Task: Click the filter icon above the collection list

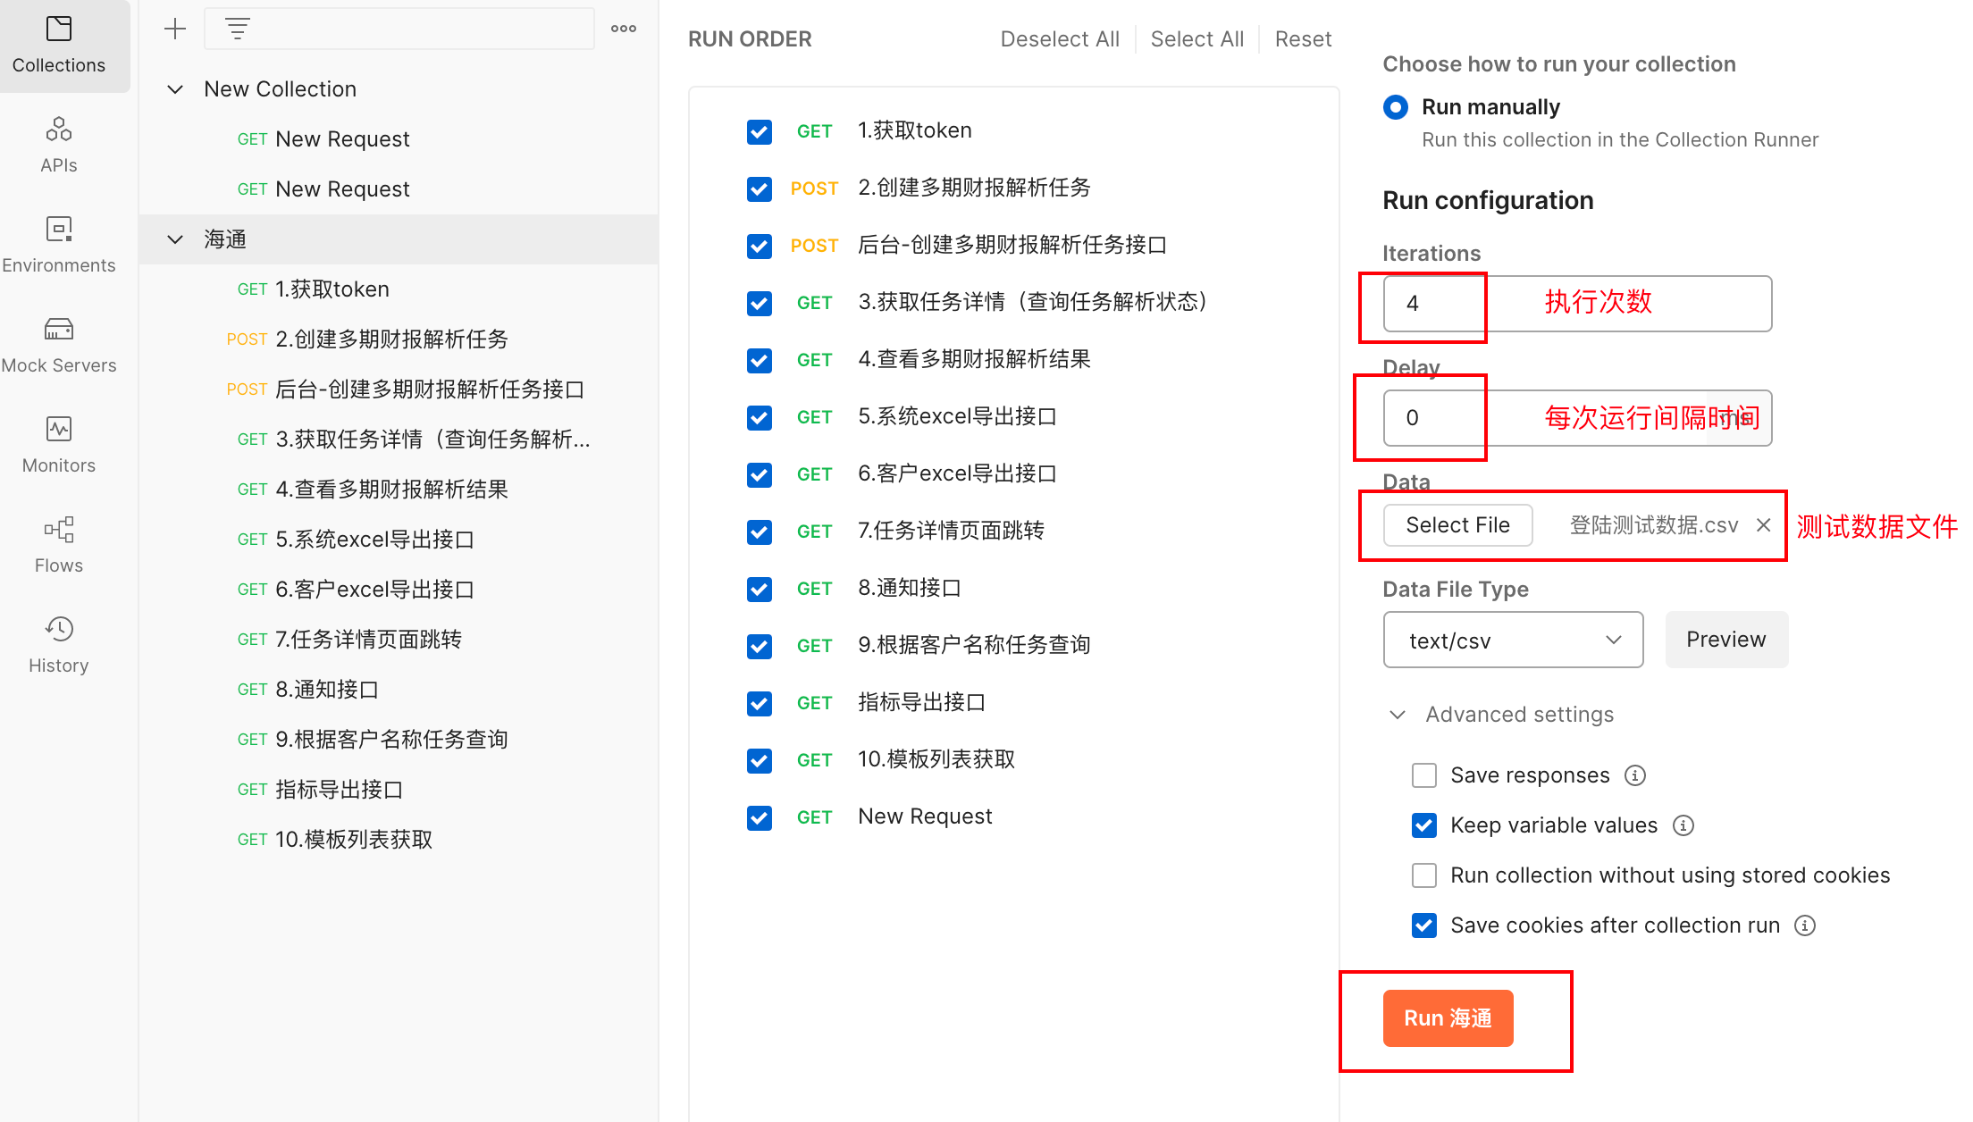Action: tap(237, 28)
